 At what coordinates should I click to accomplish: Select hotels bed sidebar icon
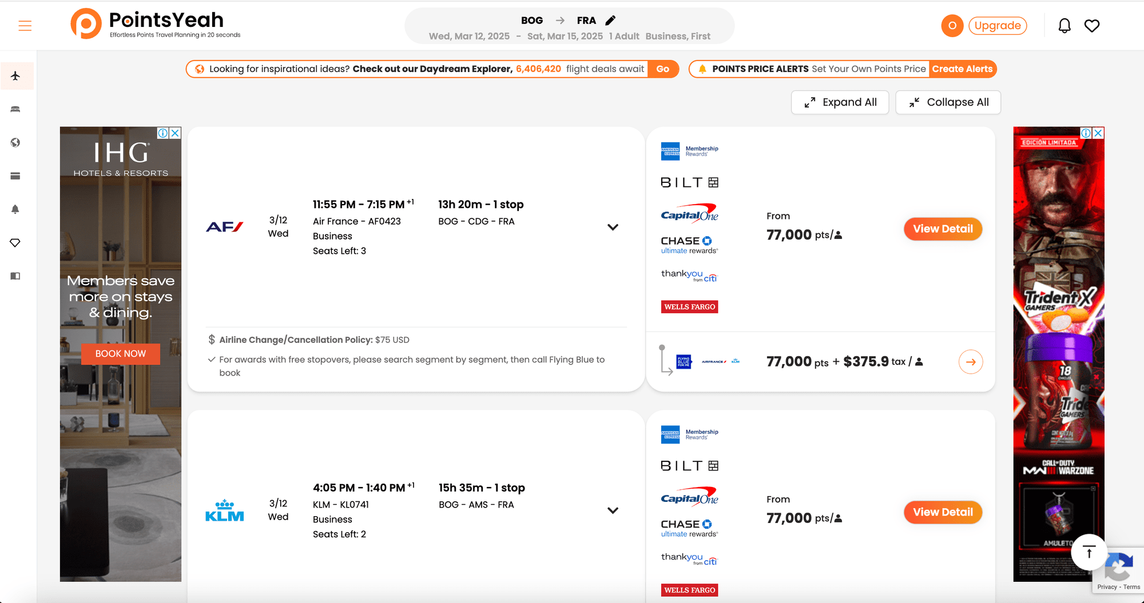15,109
